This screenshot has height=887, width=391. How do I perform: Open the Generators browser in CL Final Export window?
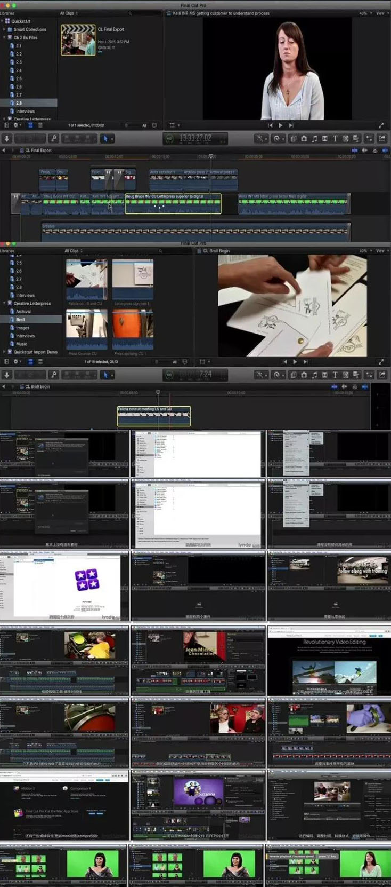(345, 138)
